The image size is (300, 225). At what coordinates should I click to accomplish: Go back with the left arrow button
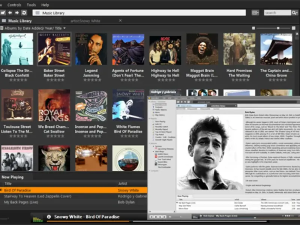click(10, 13)
